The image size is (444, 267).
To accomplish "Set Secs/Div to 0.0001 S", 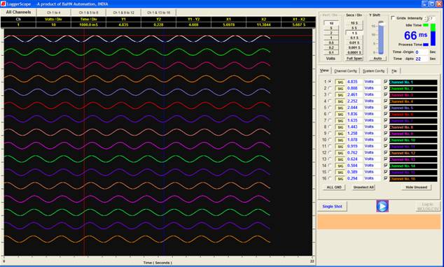I will (354, 52).
